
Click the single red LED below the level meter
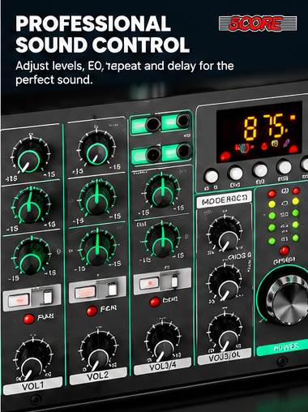click(x=284, y=251)
